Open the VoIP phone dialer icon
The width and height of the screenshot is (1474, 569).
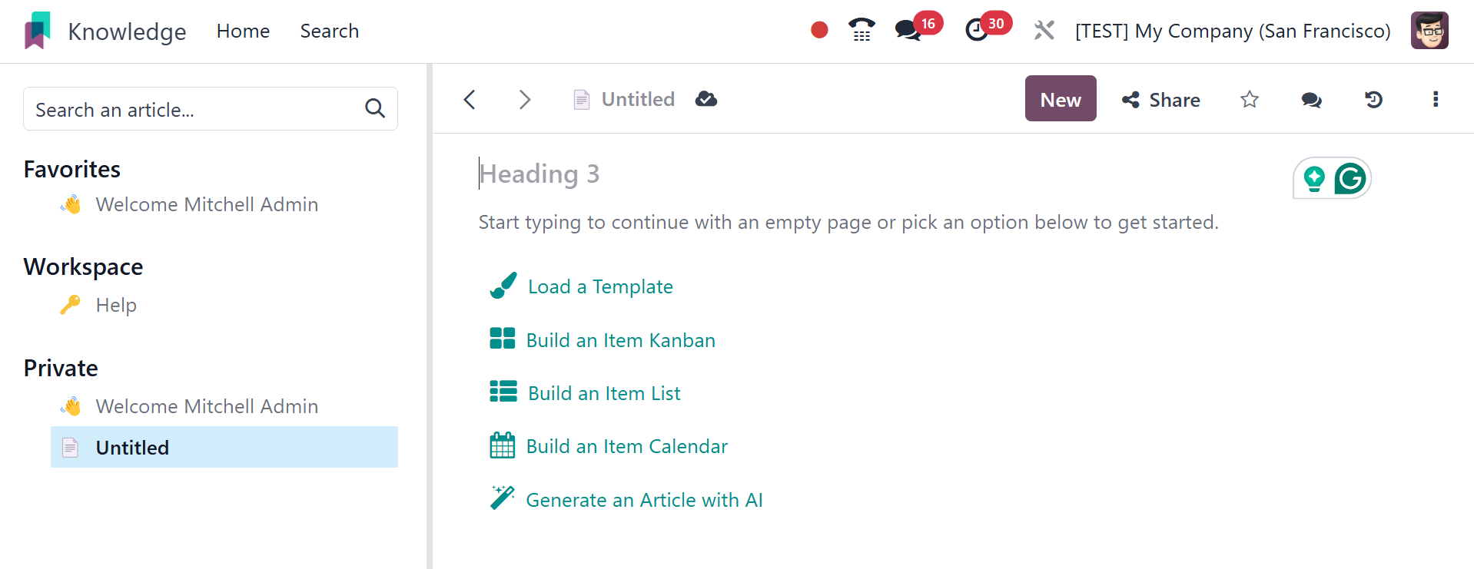(x=861, y=31)
